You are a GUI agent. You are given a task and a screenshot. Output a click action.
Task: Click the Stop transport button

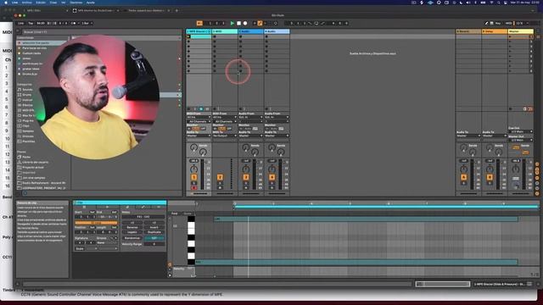[x=238, y=23]
